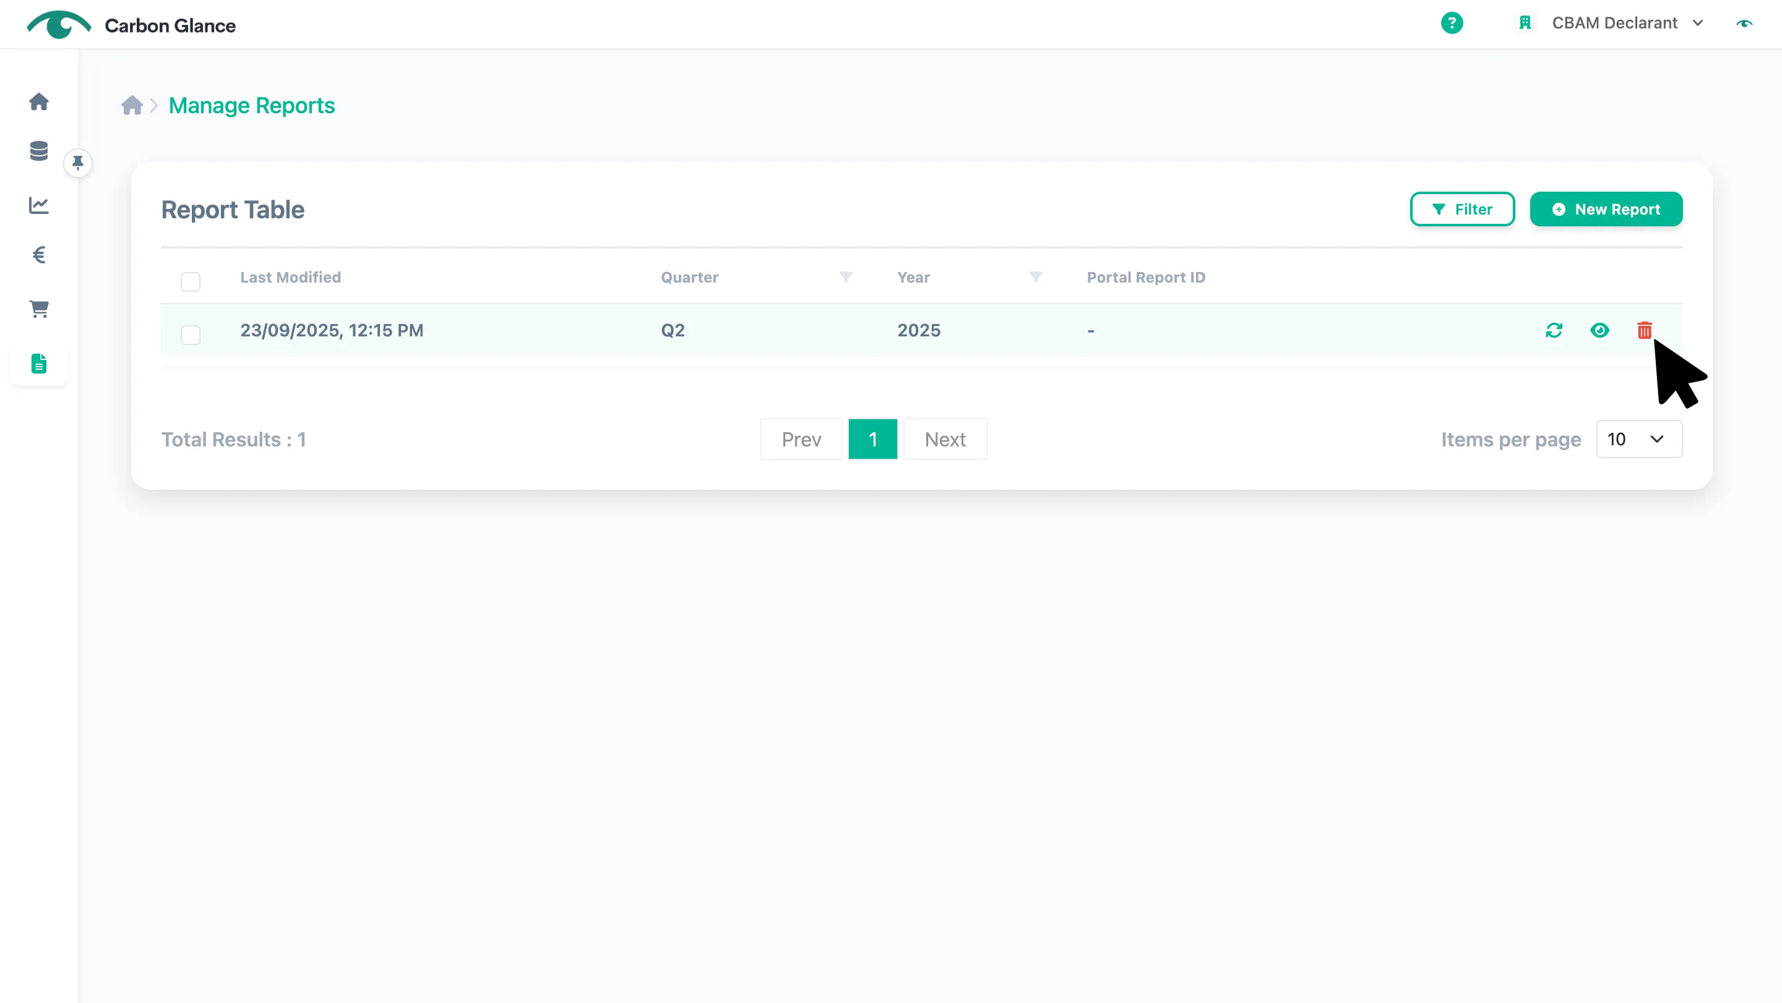Click the Carbon Glance brand name

pyautogui.click(x=170, y=25)
